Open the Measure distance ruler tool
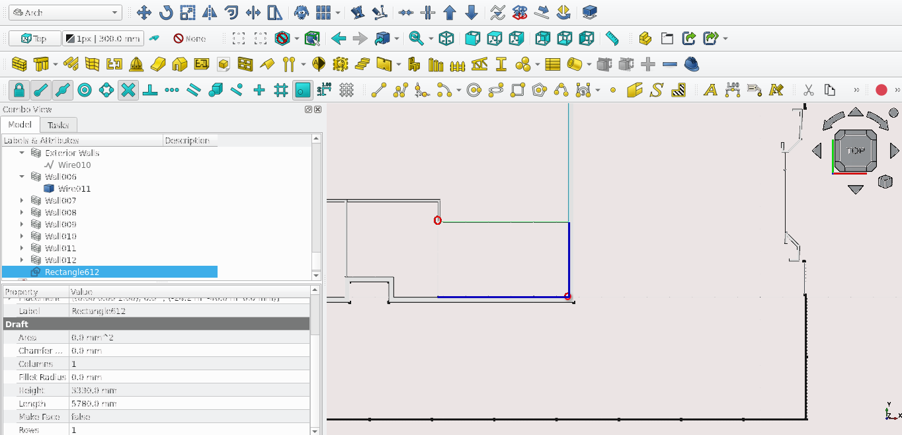 click(612, 38)
